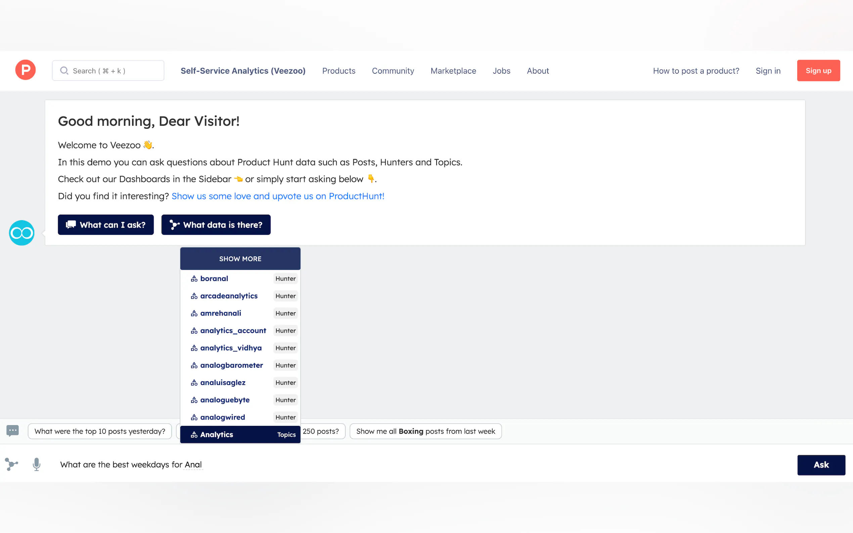This screenshot has width=853, height=533.
Task: Choose analytics_vidhya Hunter suggestion
Action: [x=231, y=348]
